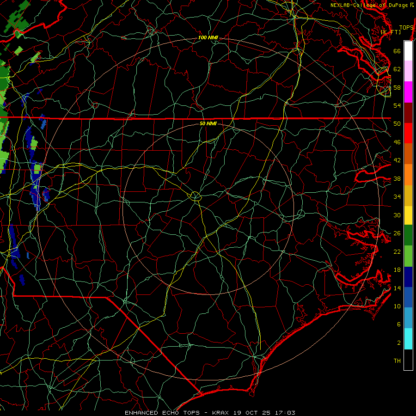
Task: Click the legend value label 14
Action: [x=397, y=288]
